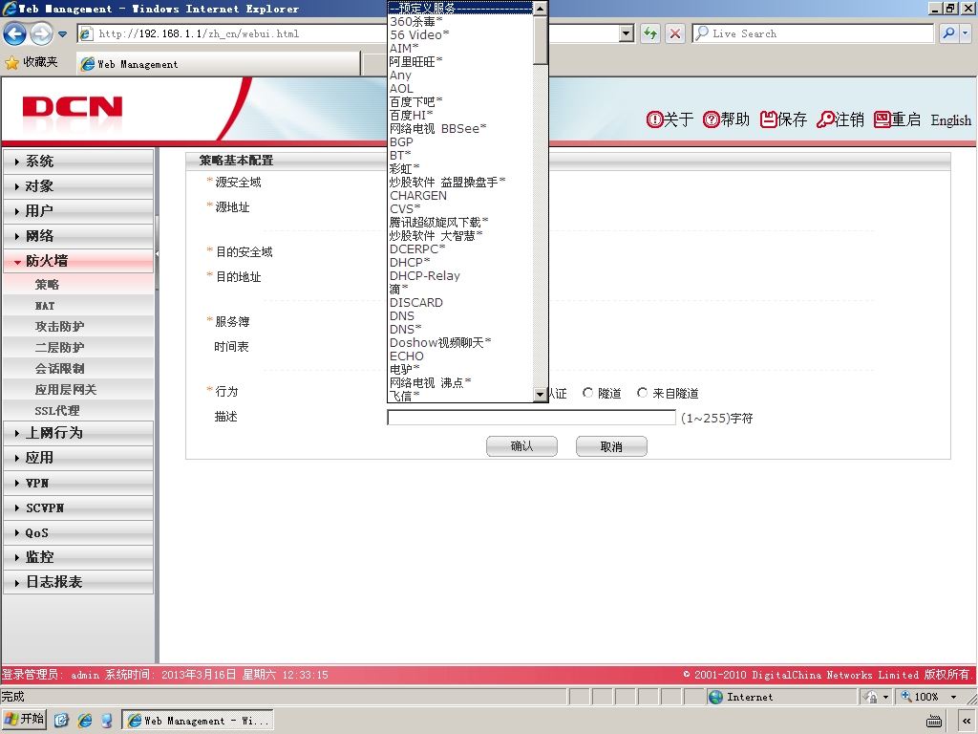The width and height of the screenshot is (978, 734).
Task: Expand the 网络 menu section
Action: point(78,236)
